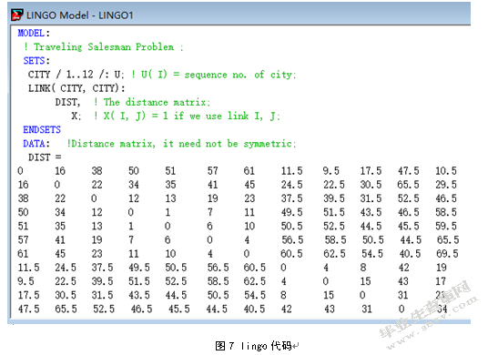Click the Traveling Salesman Problem comment
This screenshot has height=355, width=488.
(x=104, y=47)
